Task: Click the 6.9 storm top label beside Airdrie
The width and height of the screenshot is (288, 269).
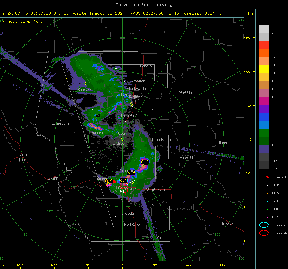Action: pos(131,173)
